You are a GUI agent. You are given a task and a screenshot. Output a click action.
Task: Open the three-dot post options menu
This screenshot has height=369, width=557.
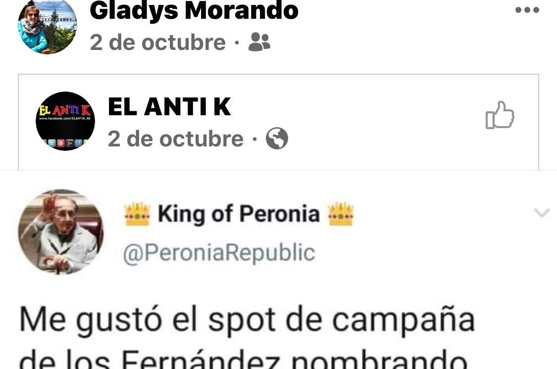[x=527, y=10]
